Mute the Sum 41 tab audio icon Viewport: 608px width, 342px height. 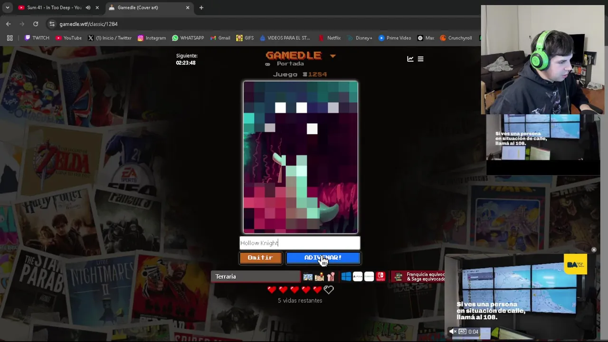[x=88, y=8]
